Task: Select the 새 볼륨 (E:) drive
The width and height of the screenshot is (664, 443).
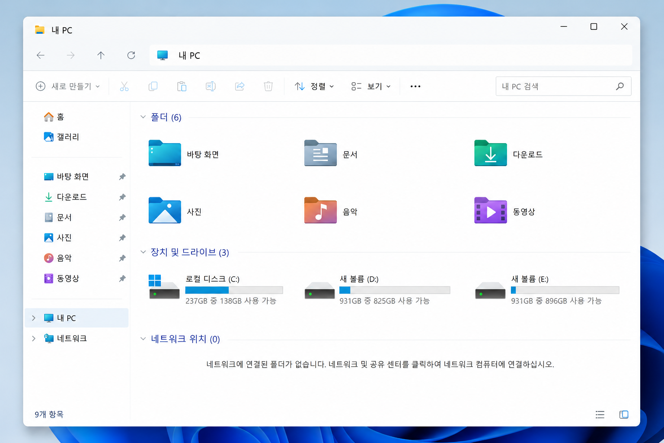Action: tap(547, 289)
